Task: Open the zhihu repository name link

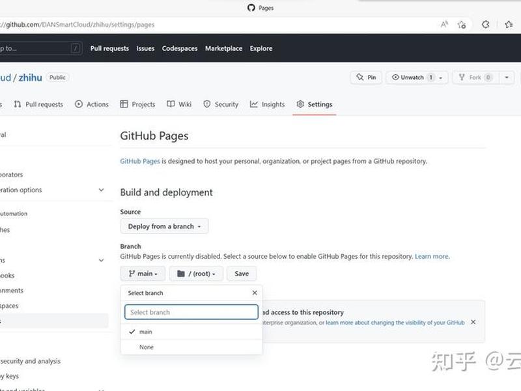Action: point(30,78)
